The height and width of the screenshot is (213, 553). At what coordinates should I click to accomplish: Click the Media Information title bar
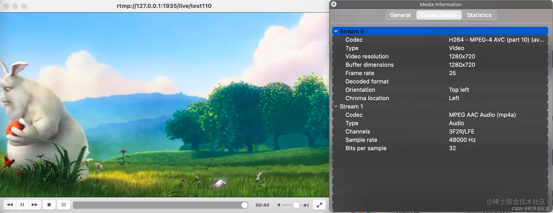click(x=441, y=4)
